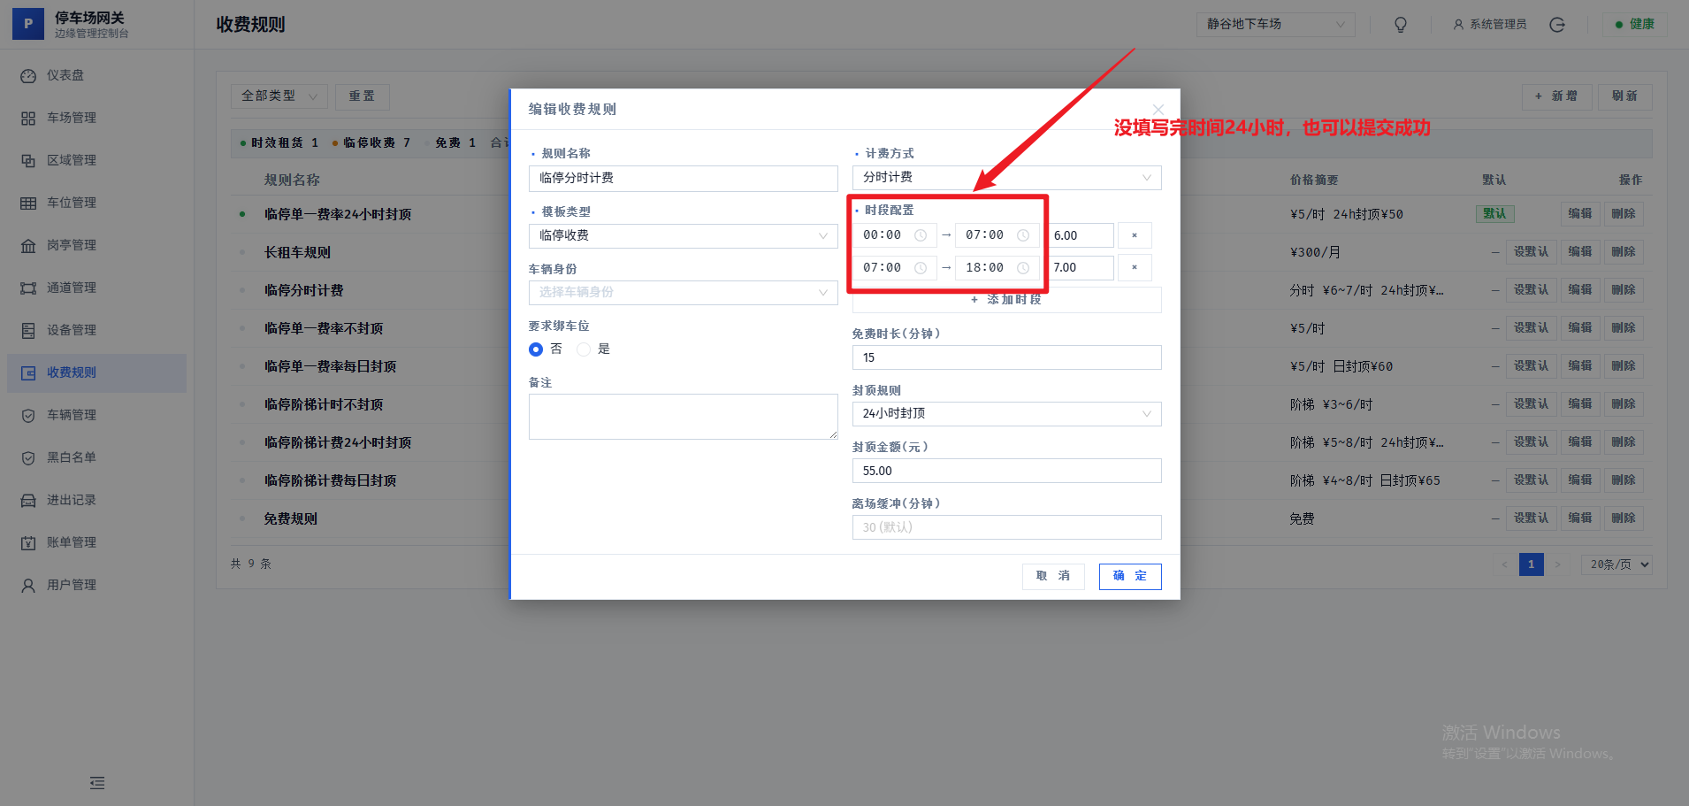Click the 确定 confirm button

(1129, 576)
